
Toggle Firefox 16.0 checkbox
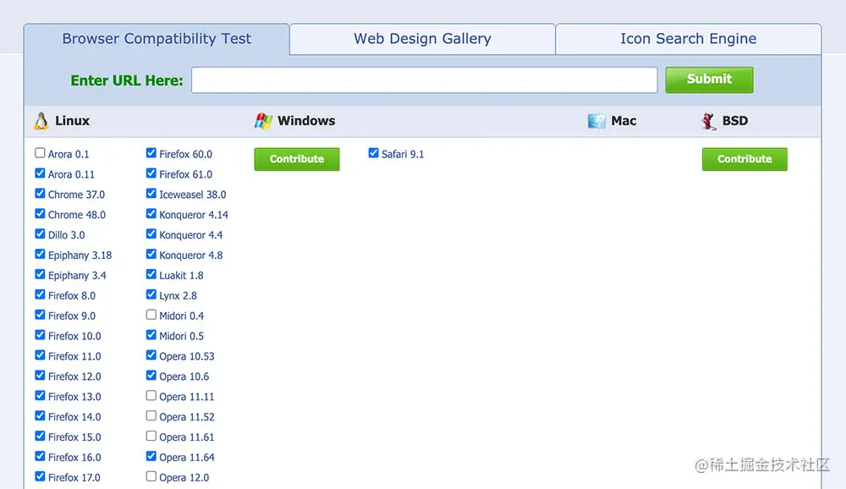tap(40, 457)
